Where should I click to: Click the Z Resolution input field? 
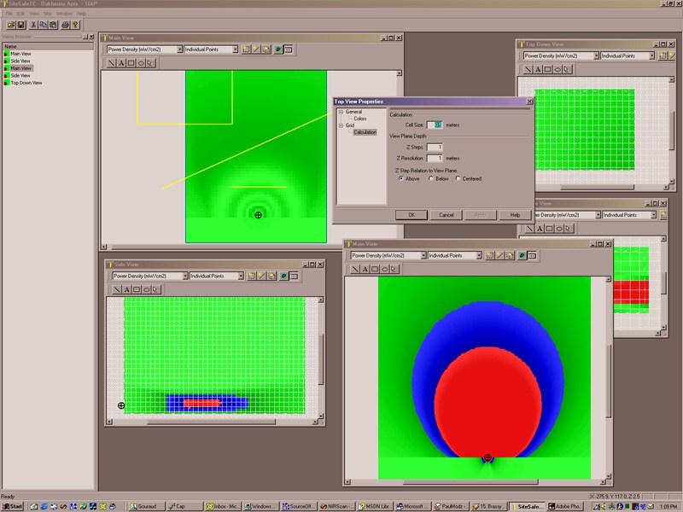(435, 159)
